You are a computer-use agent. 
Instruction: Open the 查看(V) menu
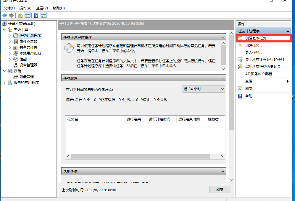(42, 8)
